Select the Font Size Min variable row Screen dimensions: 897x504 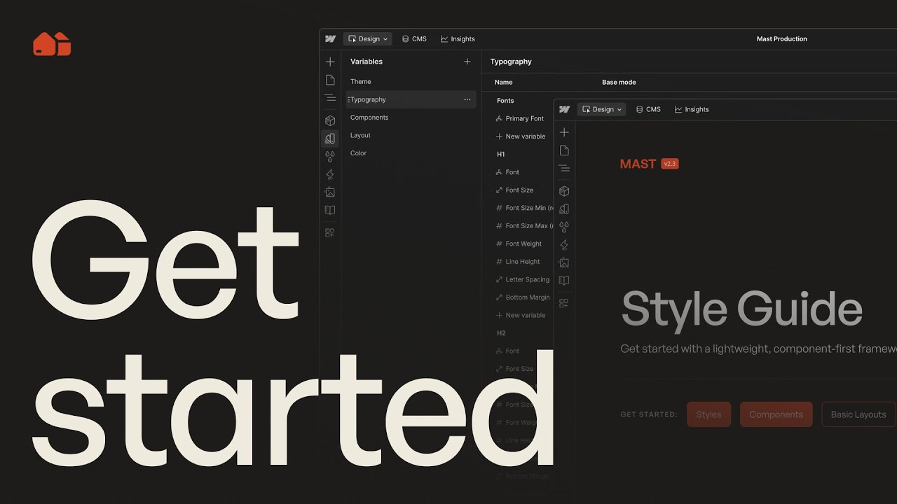point(523,208)
